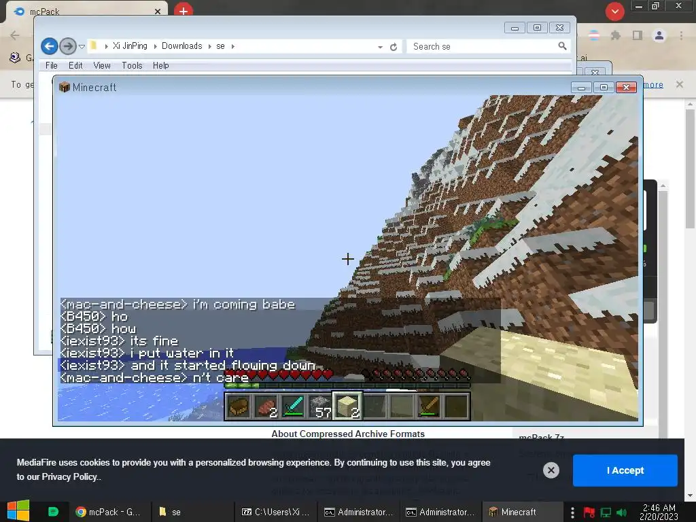The width and height of the screenshot is (696, 522).
Task: Click the Explorer forward arrow button
Action: (x=67, y=46)
